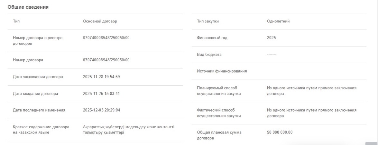Click the 'Тип закупки' label
Screen dimensions: 378x145
pos(208,21)
